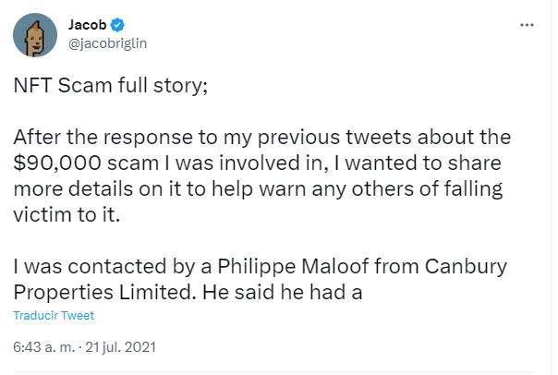Click the 21 jul. 2021 date

pos(121,348)
